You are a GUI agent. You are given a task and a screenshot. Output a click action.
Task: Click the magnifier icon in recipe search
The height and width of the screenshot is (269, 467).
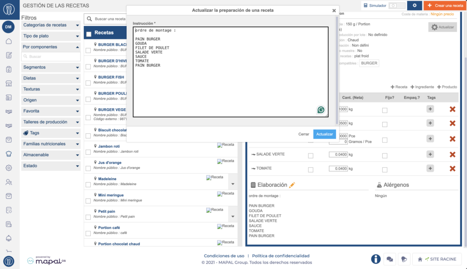coord(89,19)
